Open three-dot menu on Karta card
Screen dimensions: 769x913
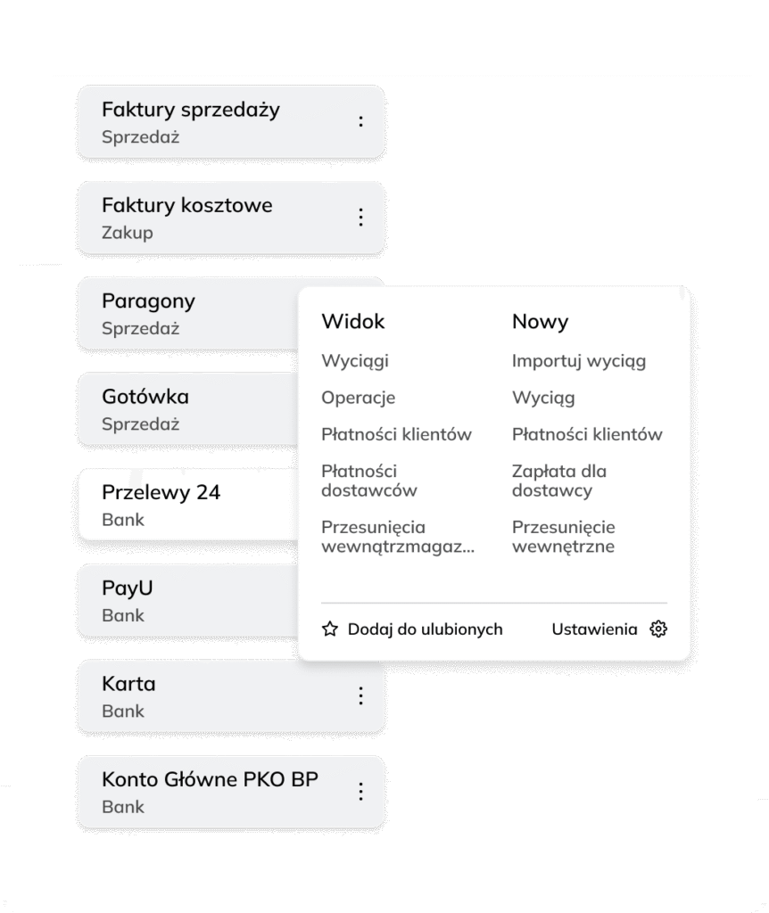pyautogui.click(x=360, y=695)
